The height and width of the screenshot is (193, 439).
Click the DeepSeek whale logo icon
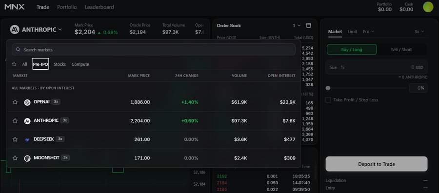[27, 139]
